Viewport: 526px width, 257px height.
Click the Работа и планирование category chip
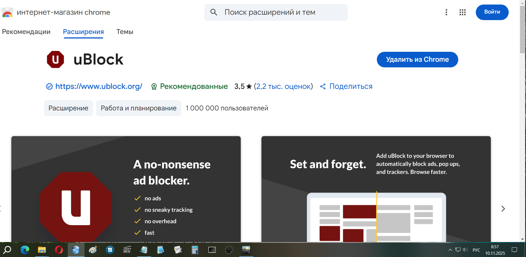coord(139,108)
